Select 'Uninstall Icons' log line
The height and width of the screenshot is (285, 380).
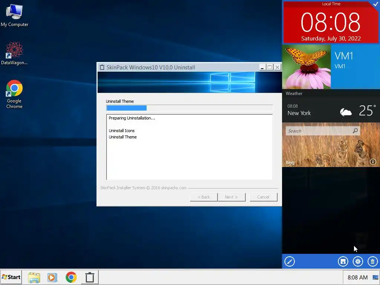coord(122,131)
